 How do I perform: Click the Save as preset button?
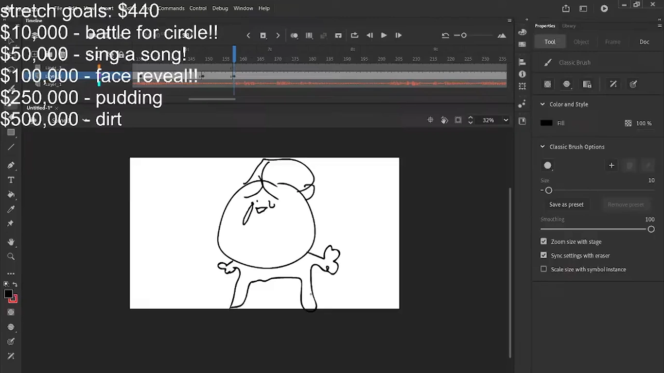pos(566,204)
